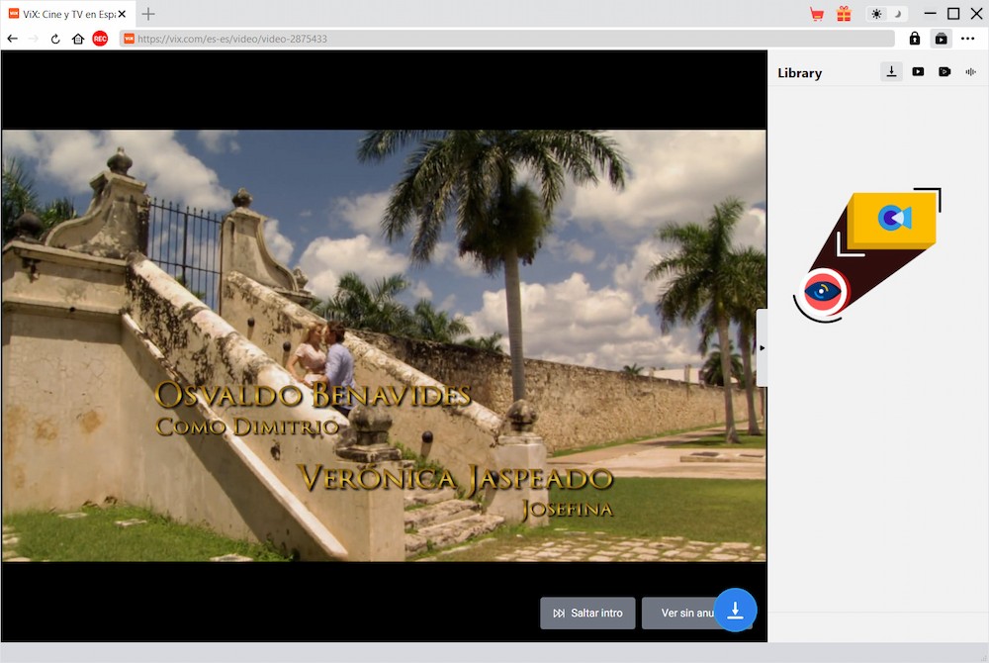The image size is (989, 663).
Task: Click the padlock icon in toolbar
Action: [x=915, y=40]
